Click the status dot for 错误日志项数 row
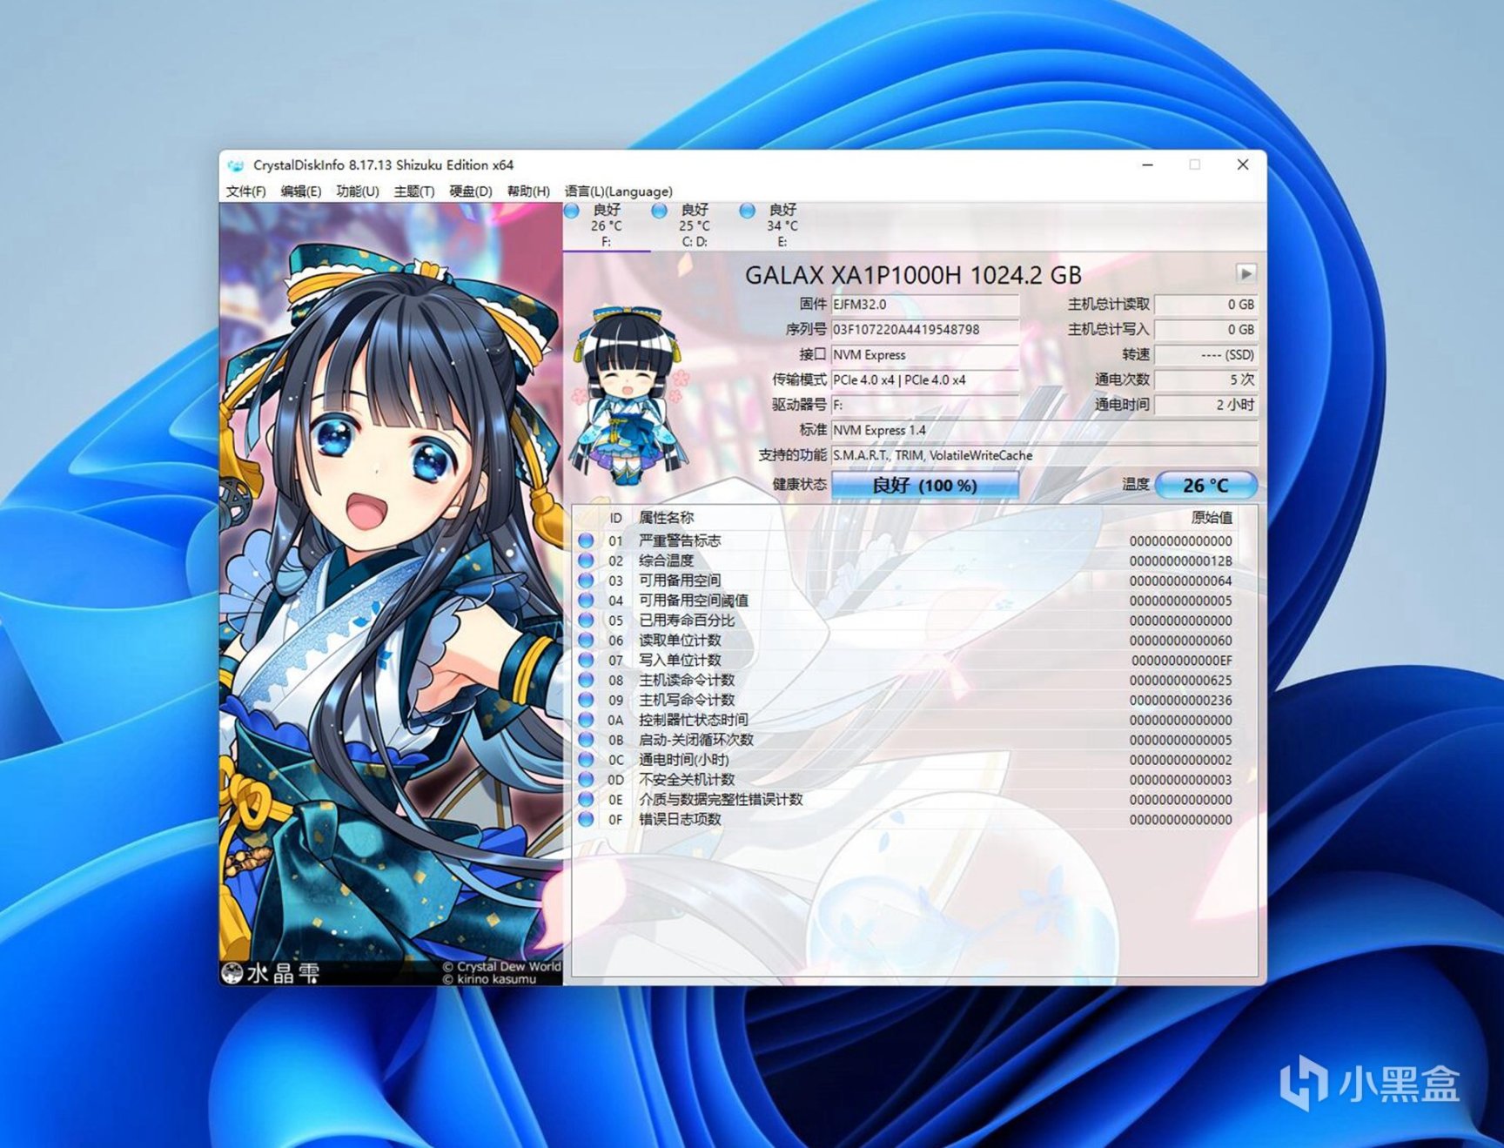 587,820
